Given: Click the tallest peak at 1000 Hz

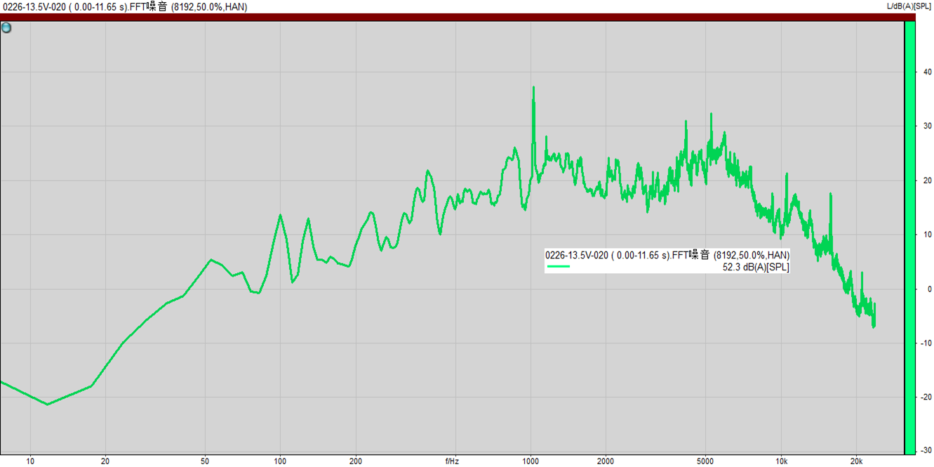Looking at the screenshot, I should coord(533,88).
